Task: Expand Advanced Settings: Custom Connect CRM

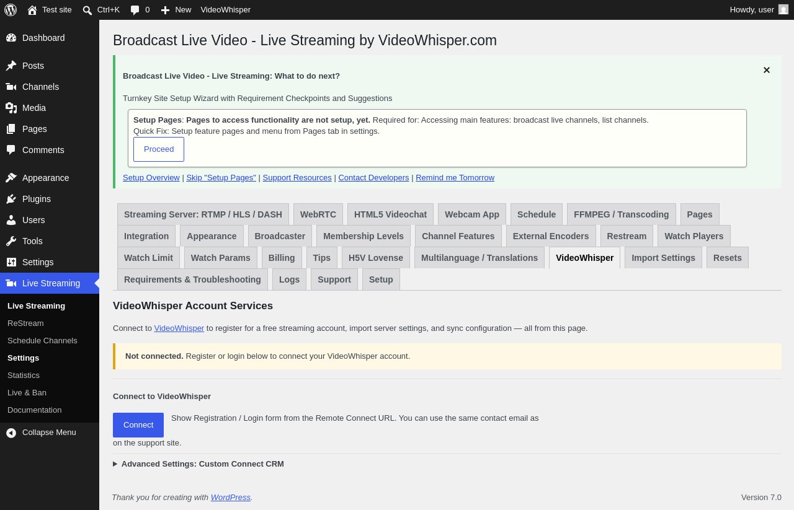Action: coord(198,464)
